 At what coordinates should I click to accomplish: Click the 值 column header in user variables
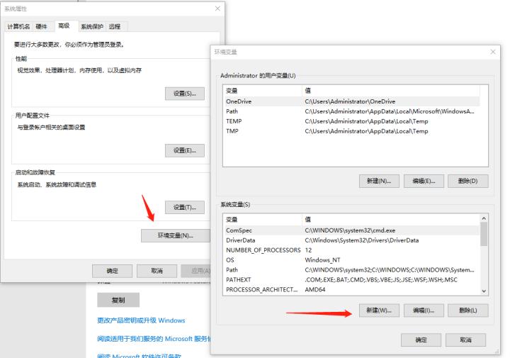tap(391, 91)
